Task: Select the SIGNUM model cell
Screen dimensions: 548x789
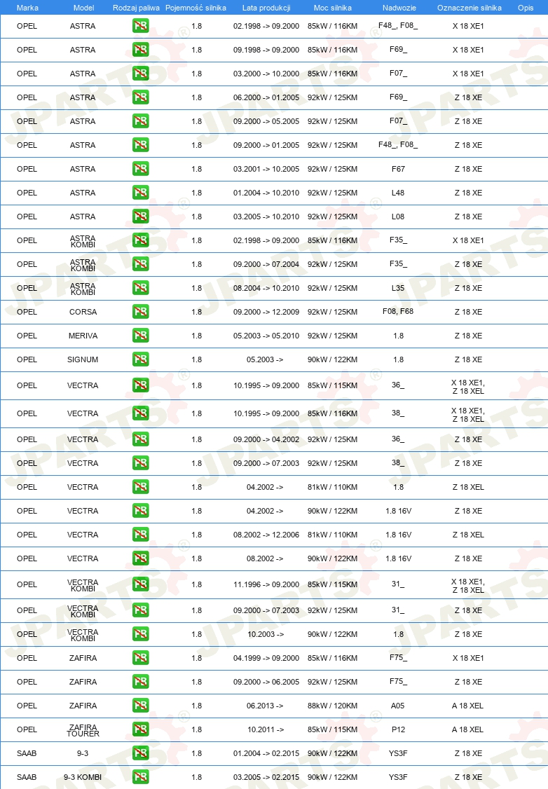Action: [83, 359]
